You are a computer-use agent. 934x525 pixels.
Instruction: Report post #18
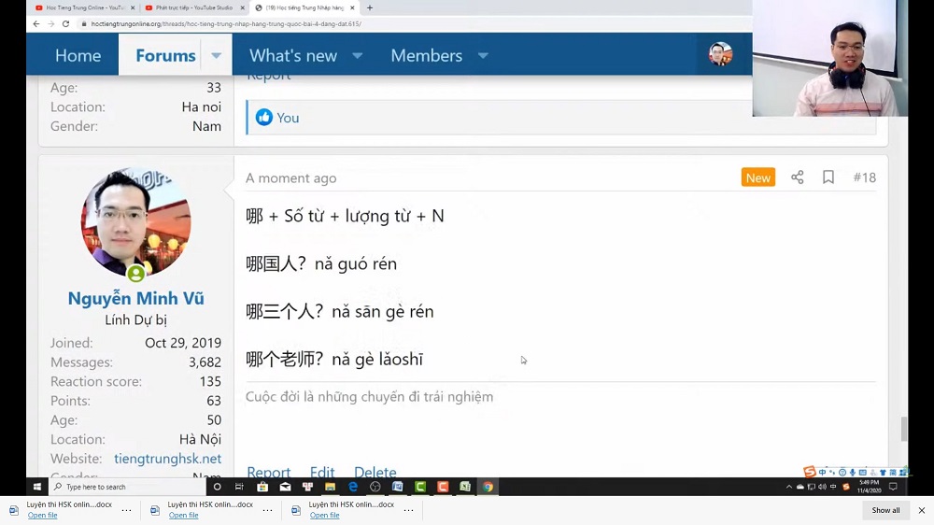269,472
